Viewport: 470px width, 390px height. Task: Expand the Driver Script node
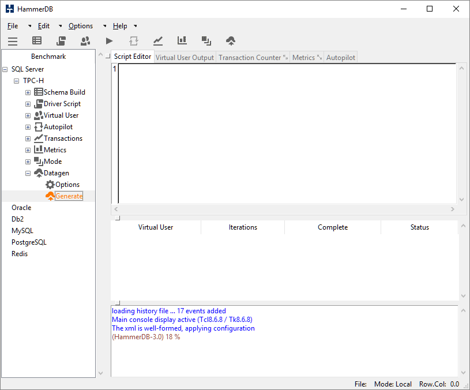click(x=28, y=104)
